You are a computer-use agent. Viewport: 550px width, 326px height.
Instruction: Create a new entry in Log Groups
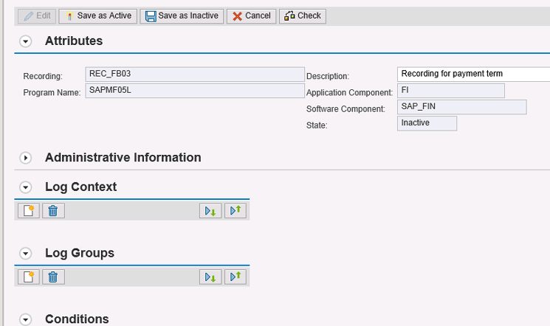[x=28, y=277]
